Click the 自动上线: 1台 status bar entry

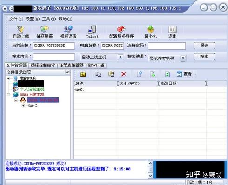point(199,182)
